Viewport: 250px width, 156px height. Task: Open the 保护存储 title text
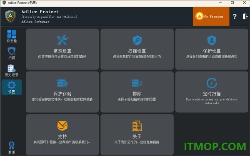[62, 94]
